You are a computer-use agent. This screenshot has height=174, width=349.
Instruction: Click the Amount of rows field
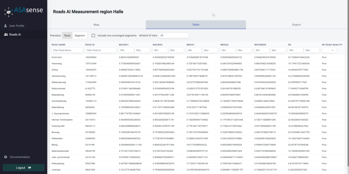click(x=174, y=35)
